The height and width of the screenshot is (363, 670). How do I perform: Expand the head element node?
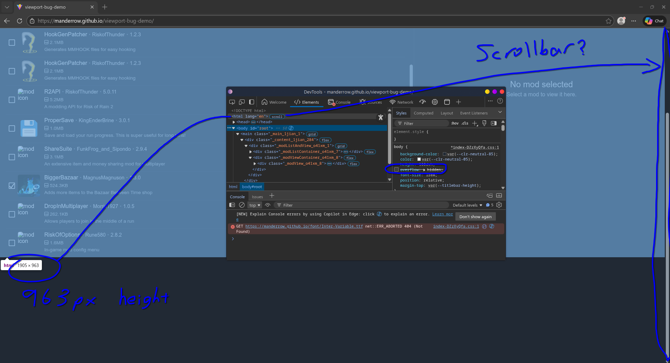click(x=234, y=122)
